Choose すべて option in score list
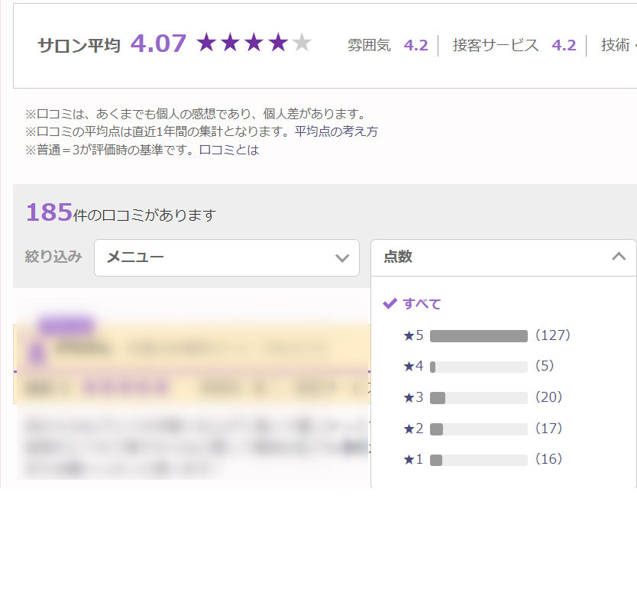The width and height of the screenshot is (637, 602). click(x=422, y=303)
